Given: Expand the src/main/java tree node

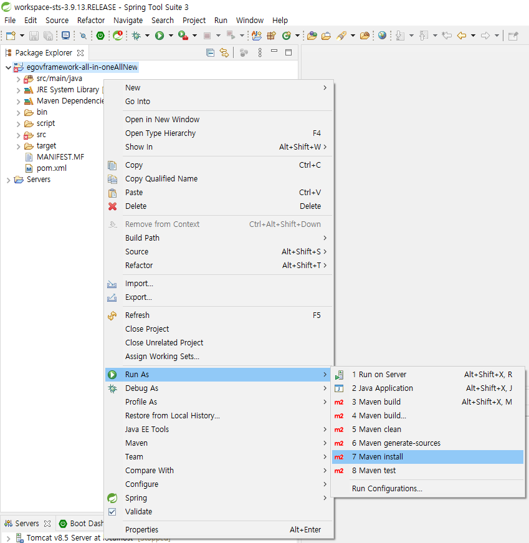Looking at the screenshot, I should (x=18, y=79).
